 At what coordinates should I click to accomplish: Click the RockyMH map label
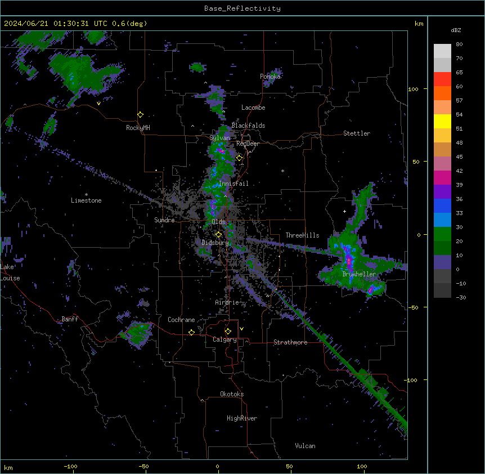[x=138, y=128]
